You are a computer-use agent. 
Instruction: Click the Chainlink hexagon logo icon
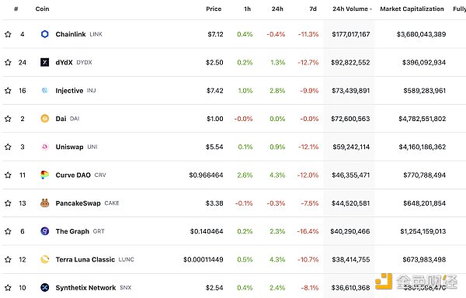44,34
